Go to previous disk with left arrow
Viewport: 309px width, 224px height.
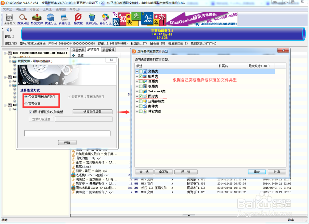coord(7,30)
